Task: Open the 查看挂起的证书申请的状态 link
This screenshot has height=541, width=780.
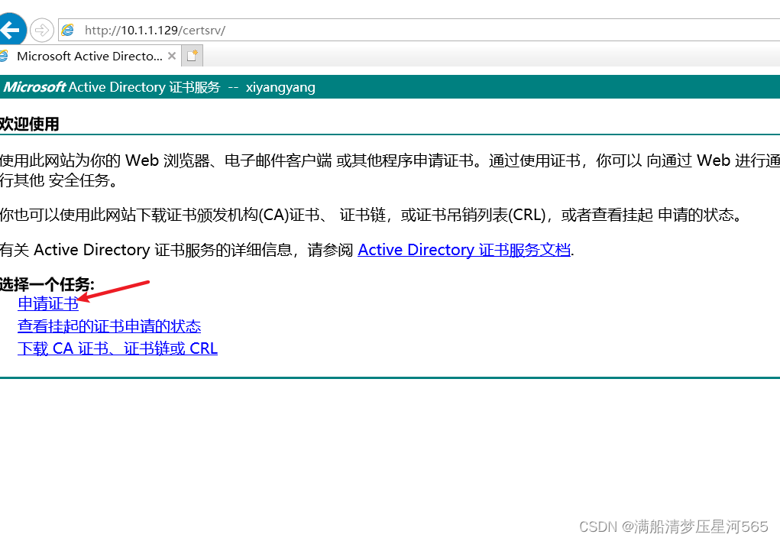Action: pos(109,326)
